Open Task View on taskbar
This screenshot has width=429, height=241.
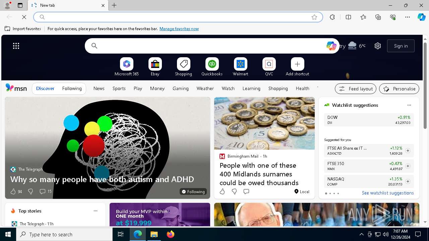[121, 234]
